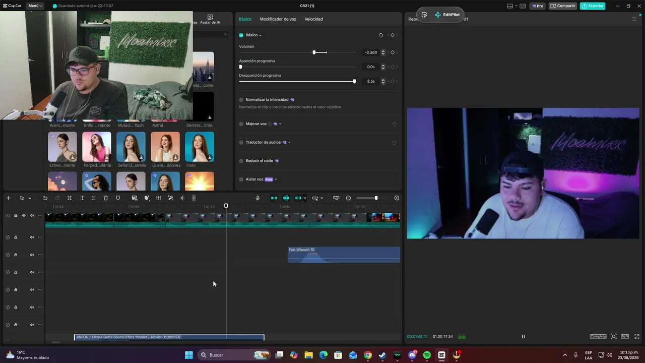Screen dimensions: 645x363
Task: Open the Avatar de IA tab
Action: tap(210, 19)
